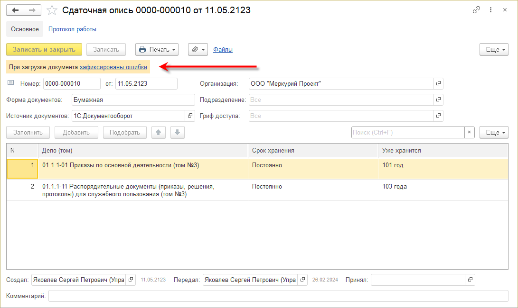Click Записать и закрыть button
This screenshot has width=518, height=308.
click(x=44, y=49)
